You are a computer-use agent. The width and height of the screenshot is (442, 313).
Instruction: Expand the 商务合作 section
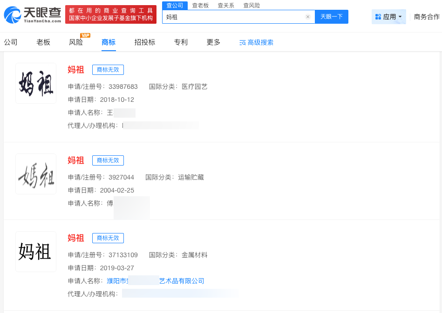click(427, 15)
